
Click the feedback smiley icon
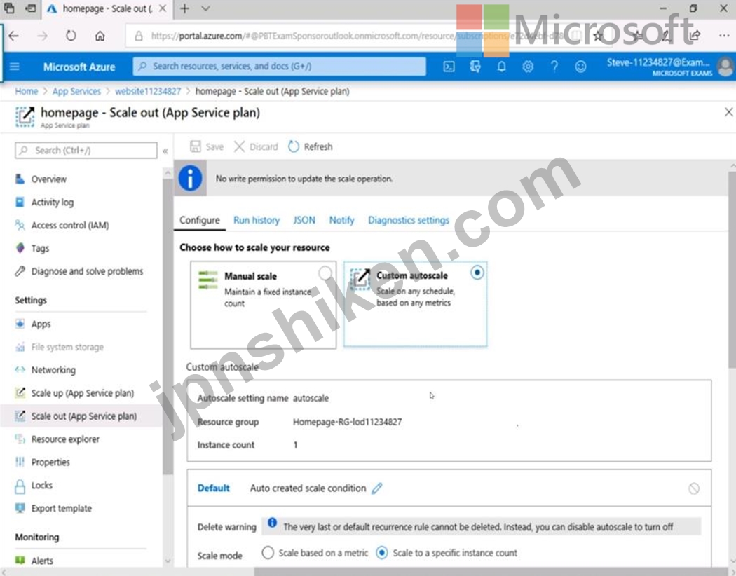(580, 67)
